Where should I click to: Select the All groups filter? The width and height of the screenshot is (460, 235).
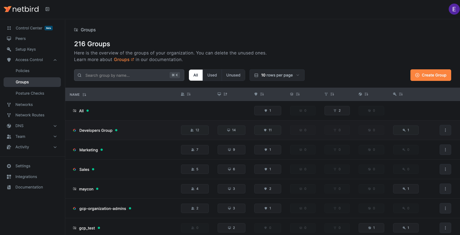click(x=196, y=75)
